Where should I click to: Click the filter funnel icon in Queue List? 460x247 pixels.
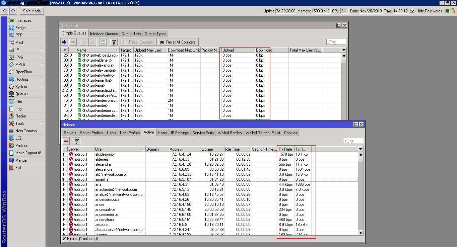click(x=114, y=42)
